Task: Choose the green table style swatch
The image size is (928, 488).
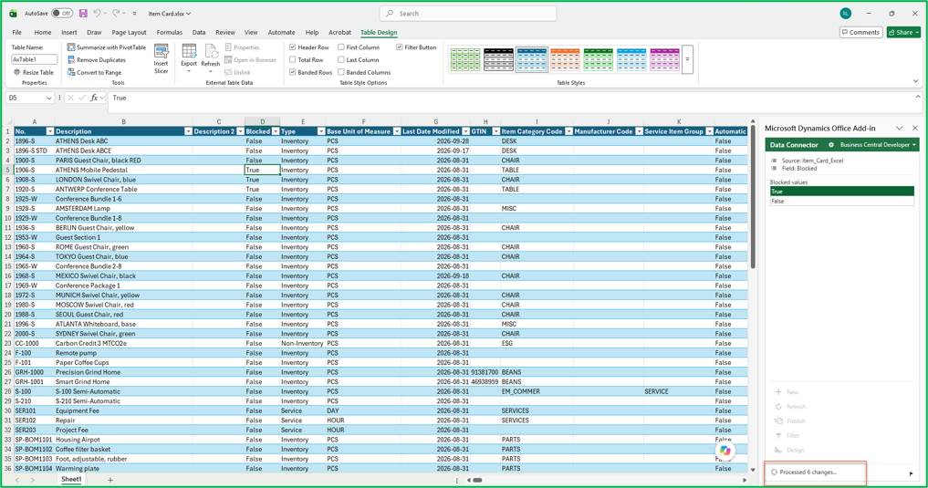Action: [x=598, y=59]
